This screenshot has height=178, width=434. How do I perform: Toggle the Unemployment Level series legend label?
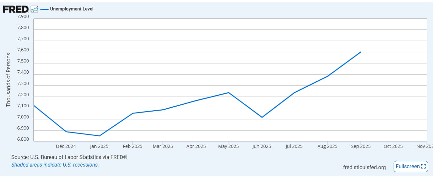pyautogui.click(x=72, y=9)
